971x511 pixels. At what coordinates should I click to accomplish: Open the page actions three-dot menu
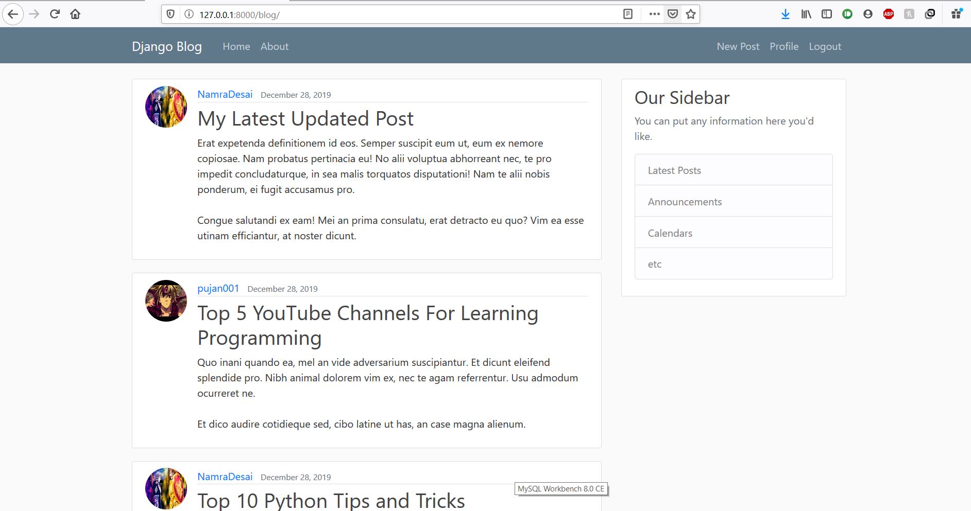pos(655,14)
